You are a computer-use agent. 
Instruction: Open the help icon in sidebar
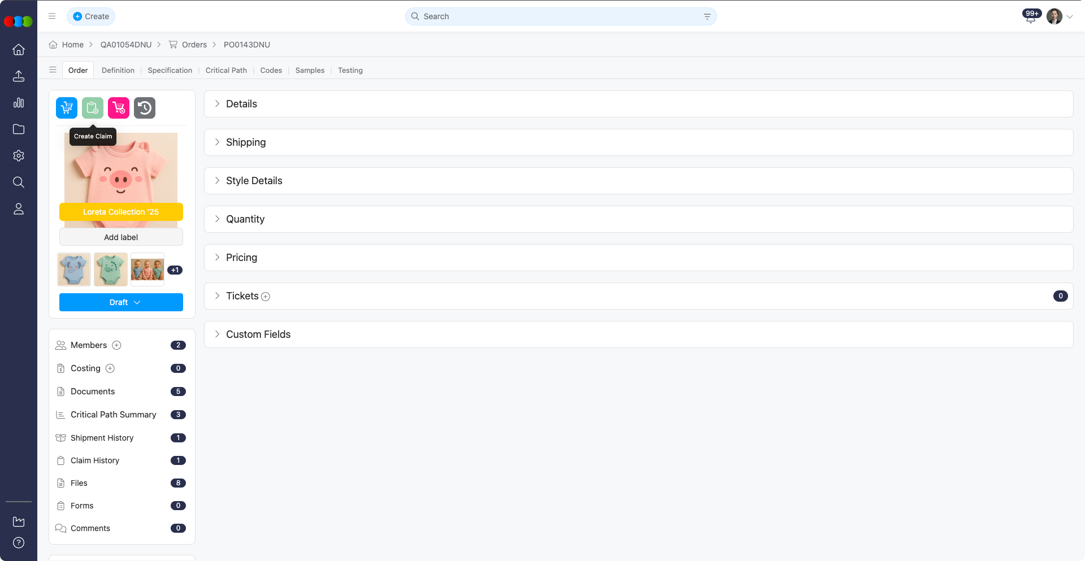(19, 543)
